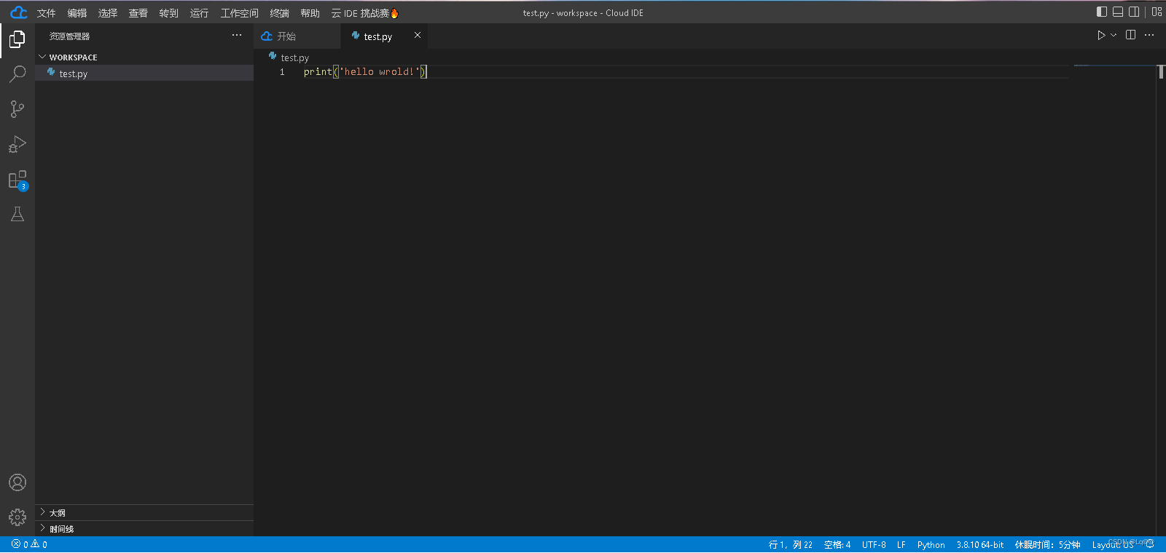Image resolution: width=1166 pixels, height=553 pixels.
Task: Open the Extensions view icon with badge
Action: [x=17, y=180]
